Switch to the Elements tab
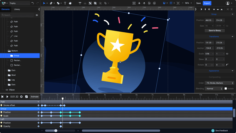Image resolution: width=236 pixels, height=133 pixels. pos(6,9)
